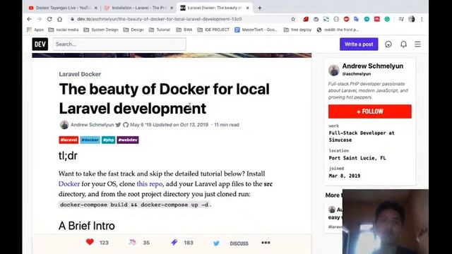The height and width of the screenshot is (254, 452).
Task: Close the Laravel Docker tab
Action: [248, 8]
